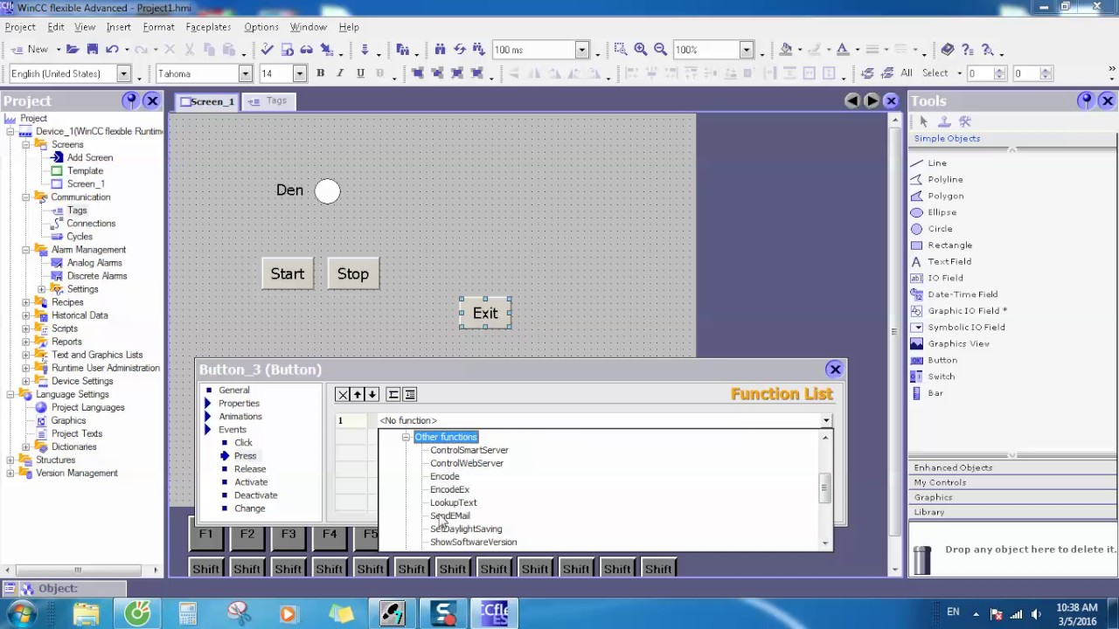Choose LookupText from the function list
1119x629 pixels.
[x=454, y=503]
